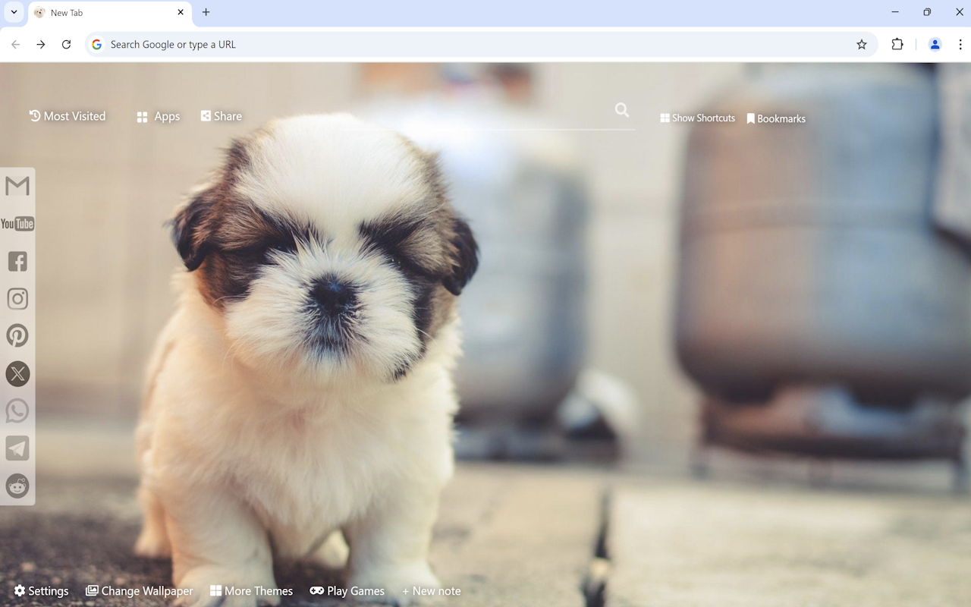The width and height of the screenshot is (971, 607).
Task: Open Telegram from the sidebar
Action: click(x=17, y=448)
